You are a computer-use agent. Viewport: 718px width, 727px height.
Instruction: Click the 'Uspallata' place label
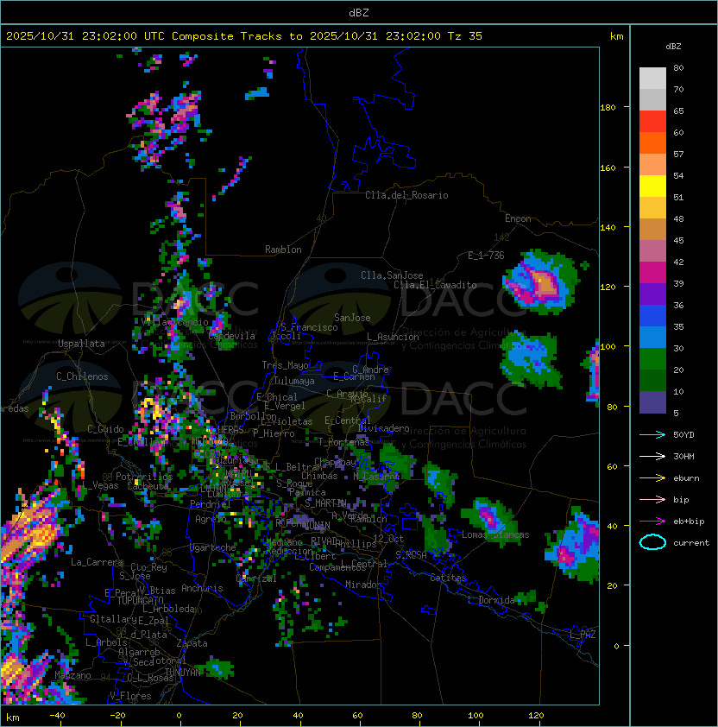point(82,344)
